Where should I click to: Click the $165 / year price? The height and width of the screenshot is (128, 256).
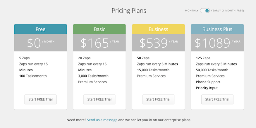coord(99,43)
